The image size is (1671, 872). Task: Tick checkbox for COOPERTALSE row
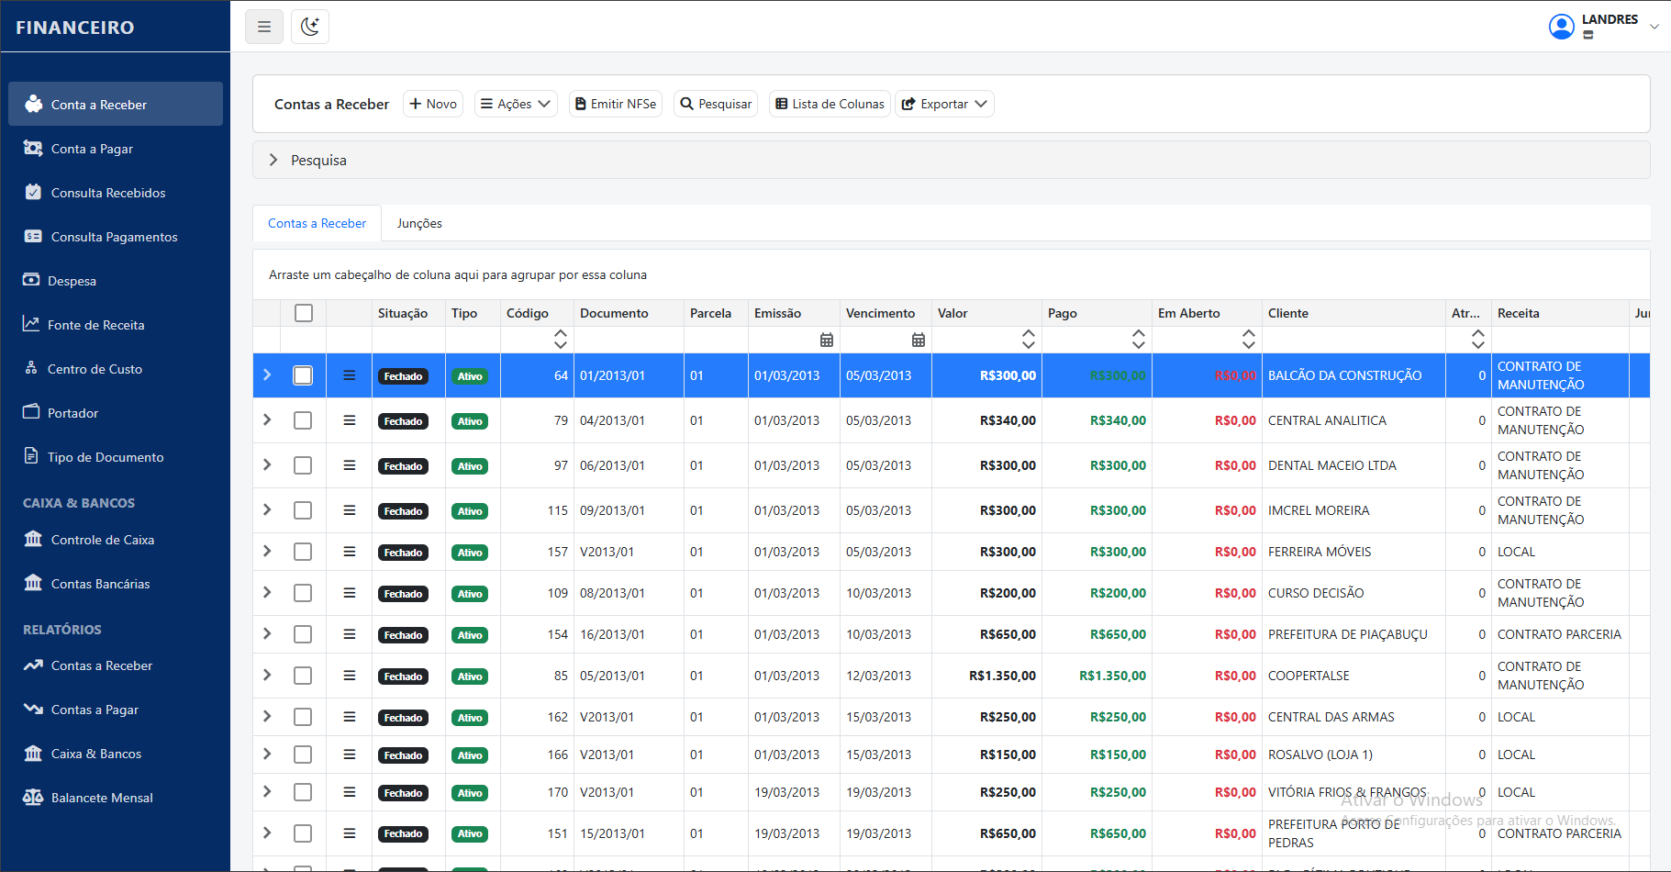coord(303,676)
